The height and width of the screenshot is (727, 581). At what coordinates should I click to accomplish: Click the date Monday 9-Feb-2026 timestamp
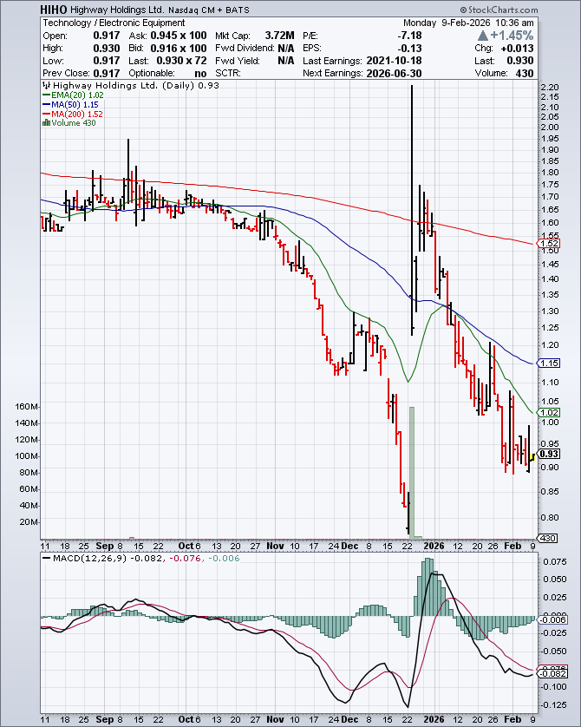click(468, 23)
